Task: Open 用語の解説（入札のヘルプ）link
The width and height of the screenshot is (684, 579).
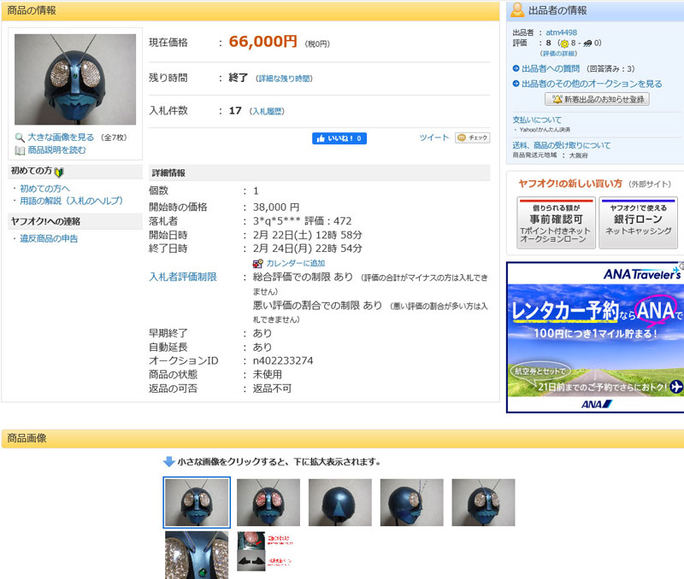Action: [72, 201]
